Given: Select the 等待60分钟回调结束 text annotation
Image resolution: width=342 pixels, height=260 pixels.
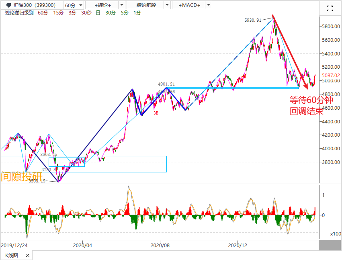Looking at the screenshot, I should [x=306, y=106].
